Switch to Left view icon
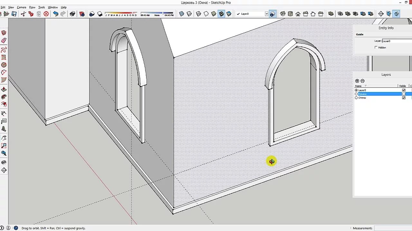 tap(321, 14)
